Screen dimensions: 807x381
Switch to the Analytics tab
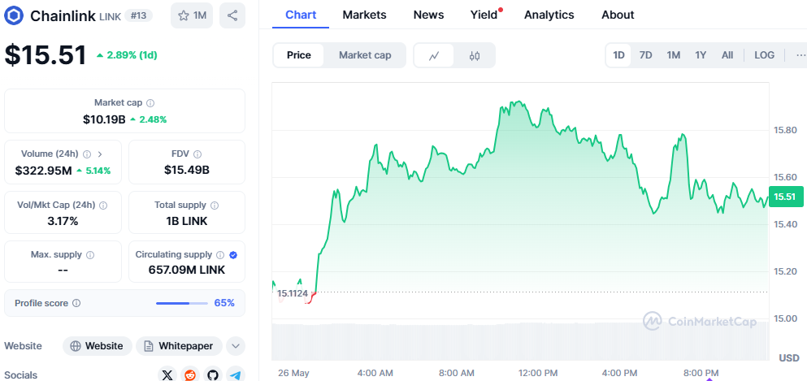(549, 15)
